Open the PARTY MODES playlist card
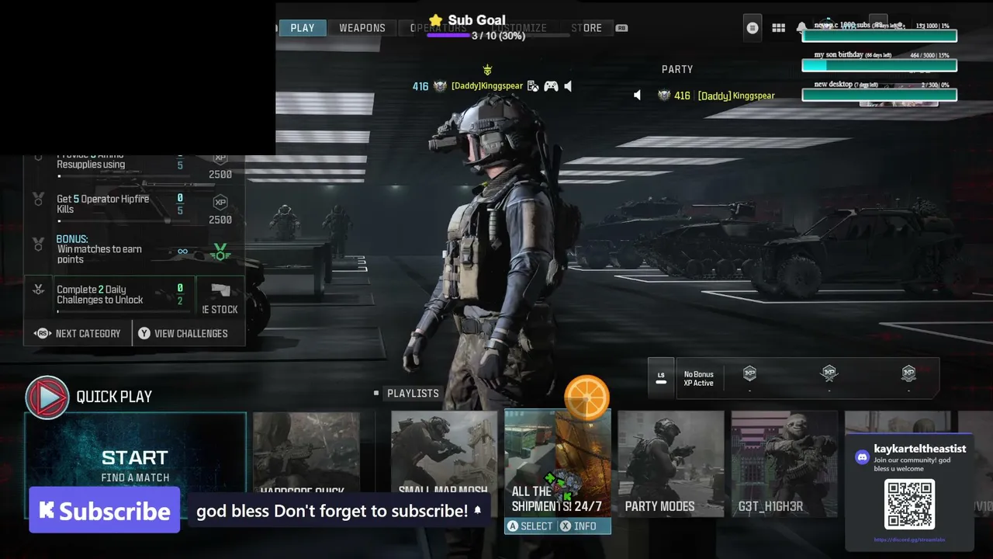 (670, 464)
